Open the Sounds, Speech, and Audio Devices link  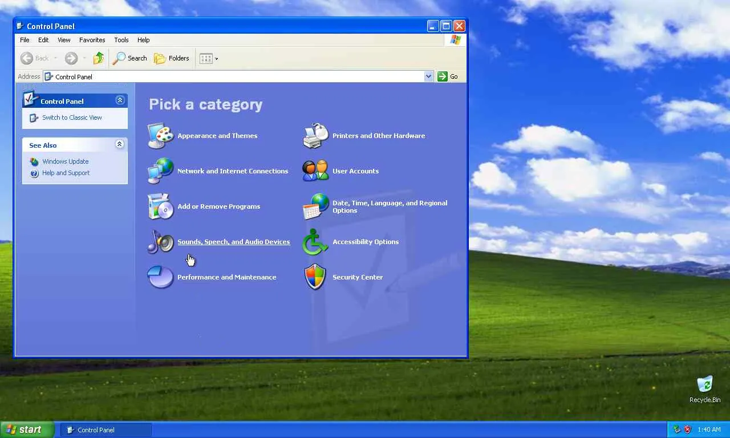tap(234, 242)
